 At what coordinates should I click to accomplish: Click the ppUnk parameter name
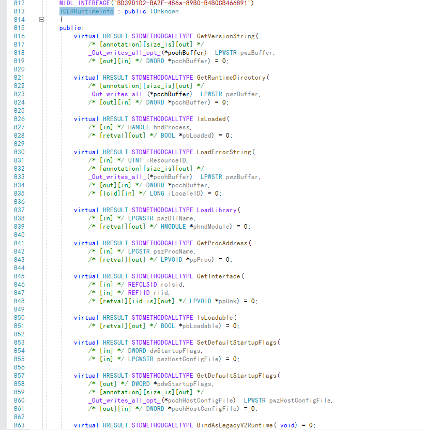pyautogui.click(x=228, y=301)
